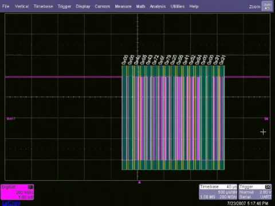Open the Timebase descriptor box
275x206 pixels.
[218, 192]
